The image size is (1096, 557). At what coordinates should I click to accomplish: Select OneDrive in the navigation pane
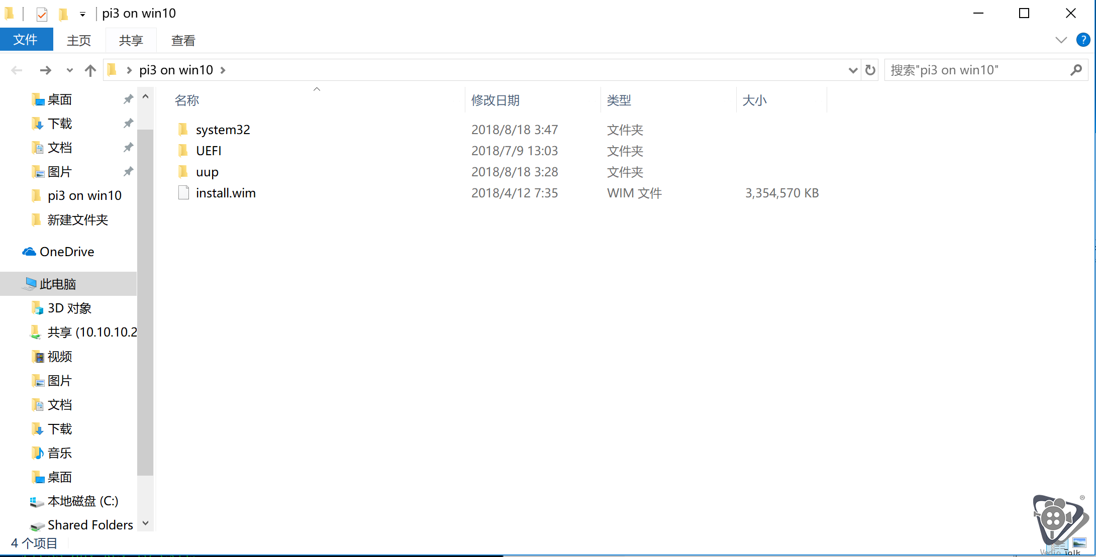[67, 252]
